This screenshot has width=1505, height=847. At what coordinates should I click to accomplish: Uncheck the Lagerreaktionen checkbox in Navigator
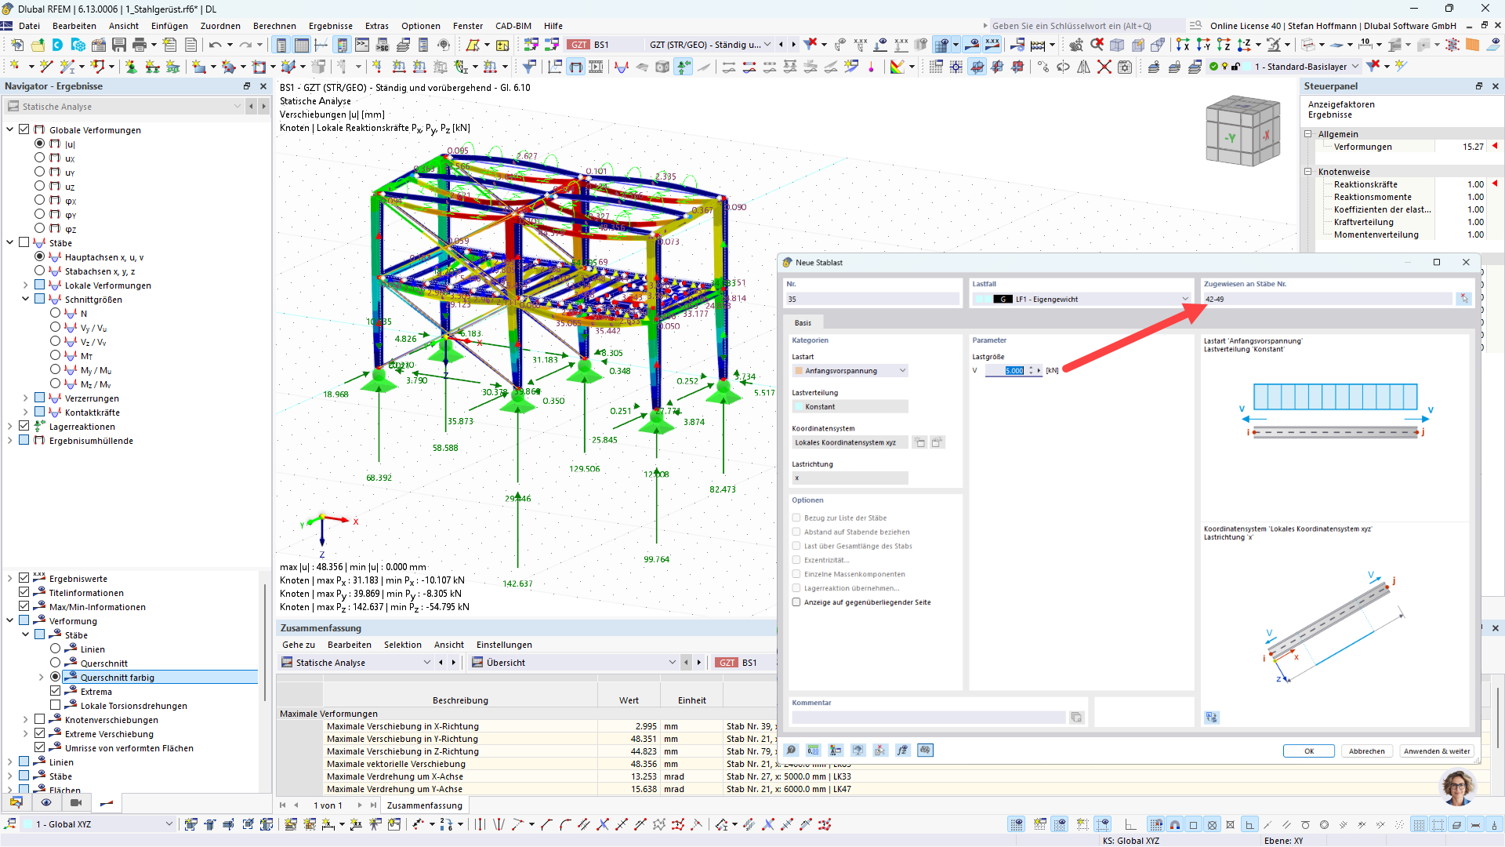click(x=24, y=427)
